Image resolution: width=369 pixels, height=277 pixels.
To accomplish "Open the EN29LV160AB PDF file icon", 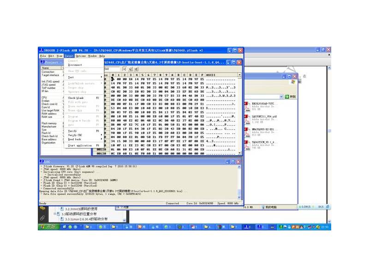I will click(248, 105).
